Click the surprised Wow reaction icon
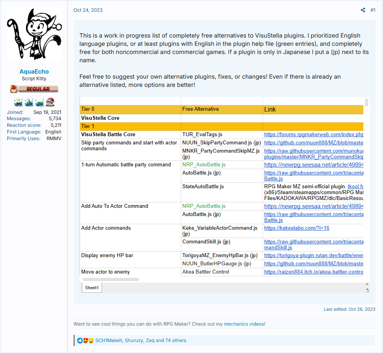 [x=91, y=340]
